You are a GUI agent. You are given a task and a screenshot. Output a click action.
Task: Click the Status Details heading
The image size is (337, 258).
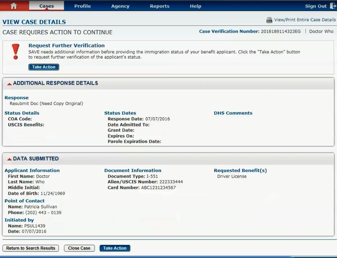22,113
